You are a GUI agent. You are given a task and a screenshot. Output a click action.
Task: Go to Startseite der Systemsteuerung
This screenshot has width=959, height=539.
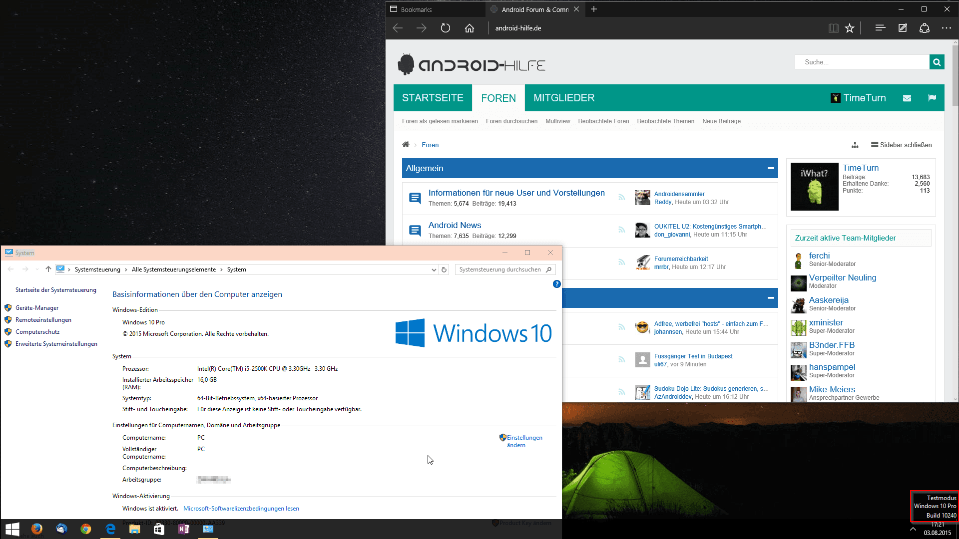56,290
